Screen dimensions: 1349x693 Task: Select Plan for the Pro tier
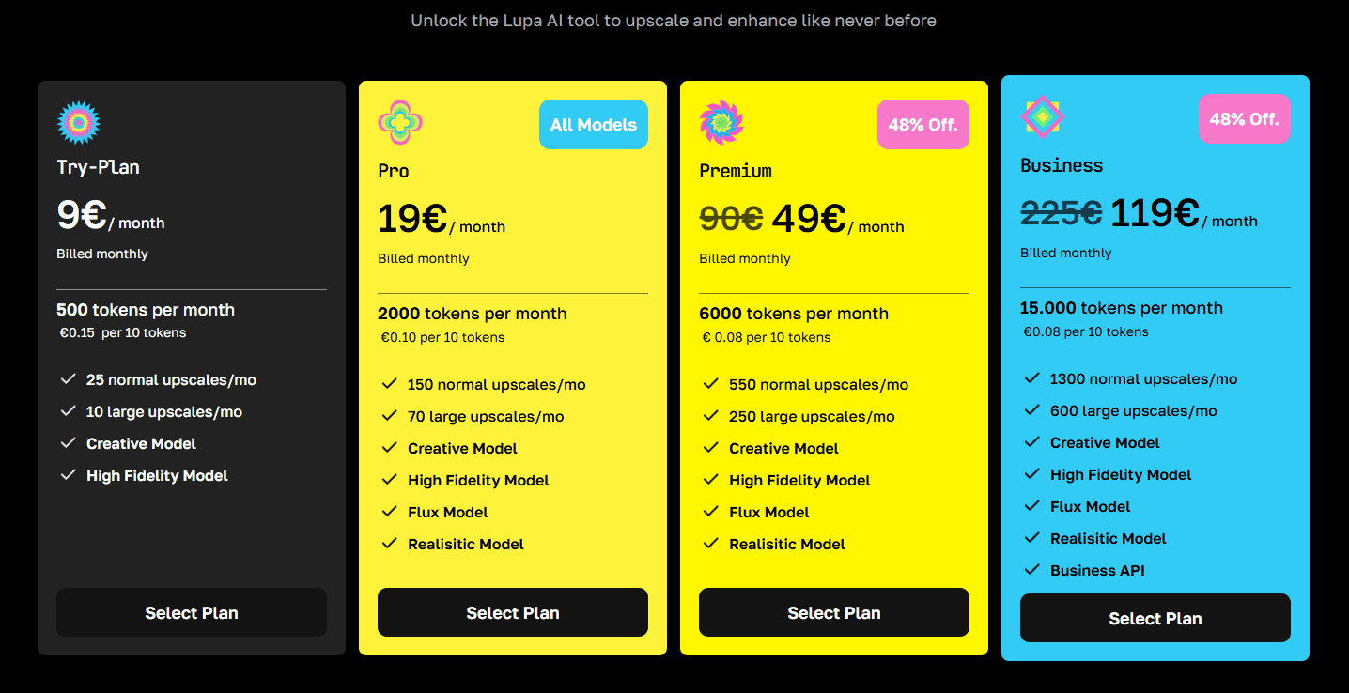tap(513, 612)
